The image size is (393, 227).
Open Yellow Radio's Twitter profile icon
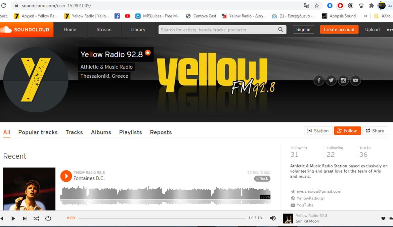[331, 80]
